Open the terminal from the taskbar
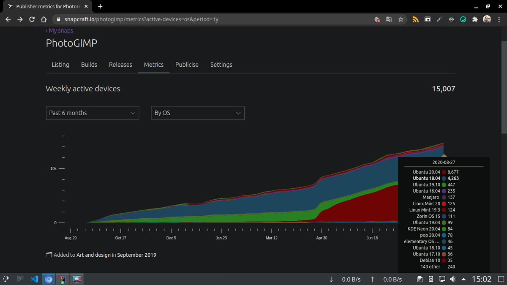The height and width of the screenshot is (285, 507). click(19, 279)
